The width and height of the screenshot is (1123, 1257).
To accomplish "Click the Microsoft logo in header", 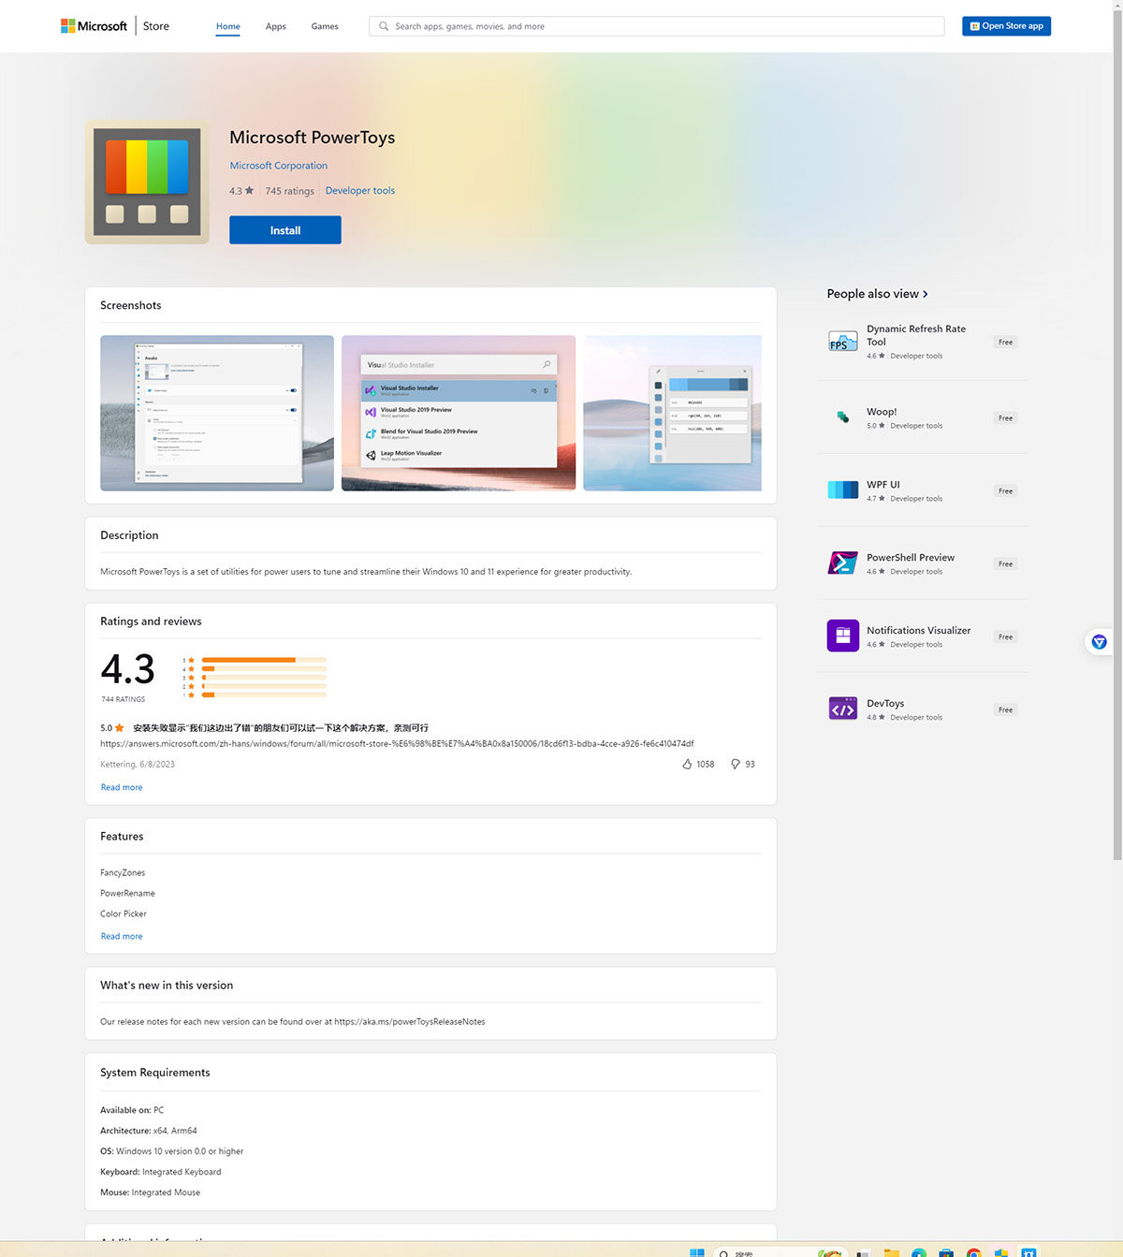I will [94, 26].
